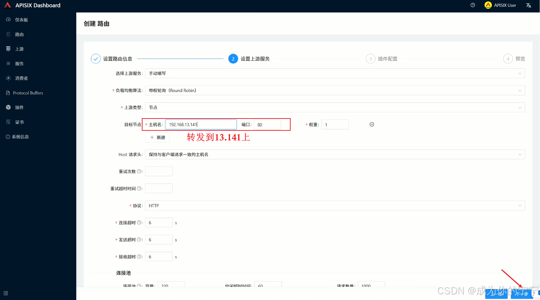Click the 创建 路由 page title
The image size is (540, 300).
(97, 23)
